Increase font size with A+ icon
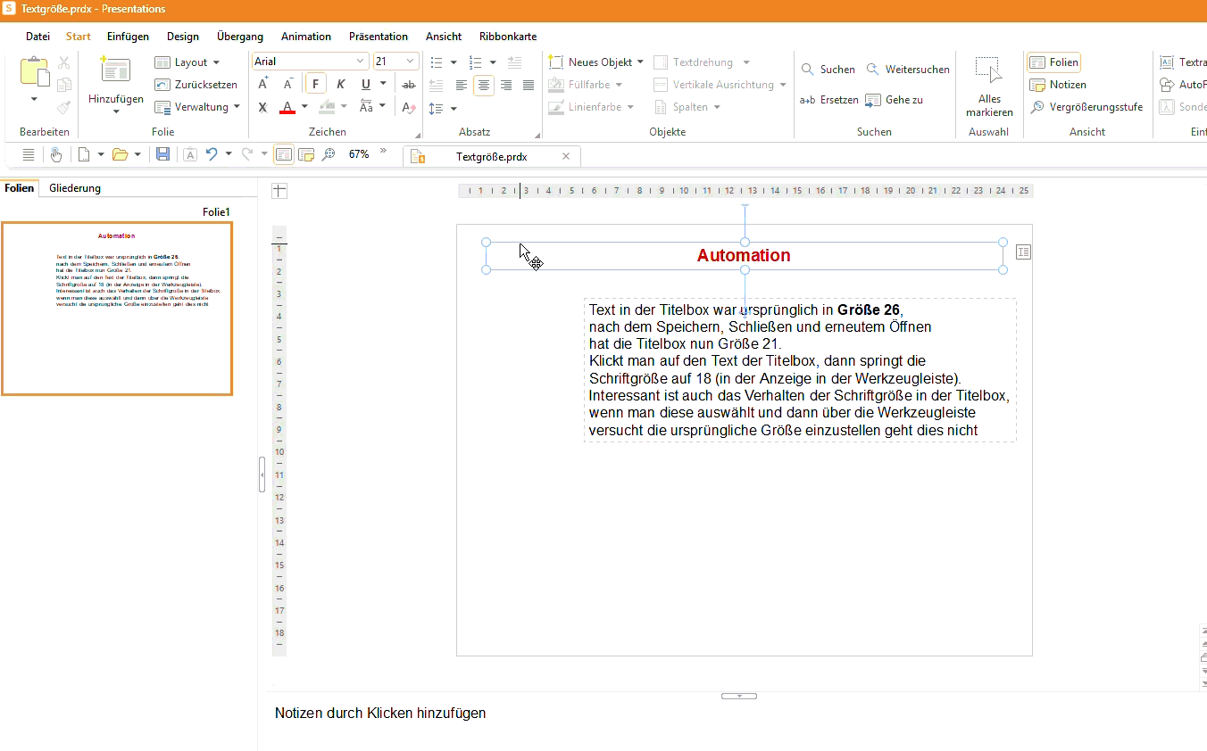Screen dimensions: 1207x751 pos(263,84)
